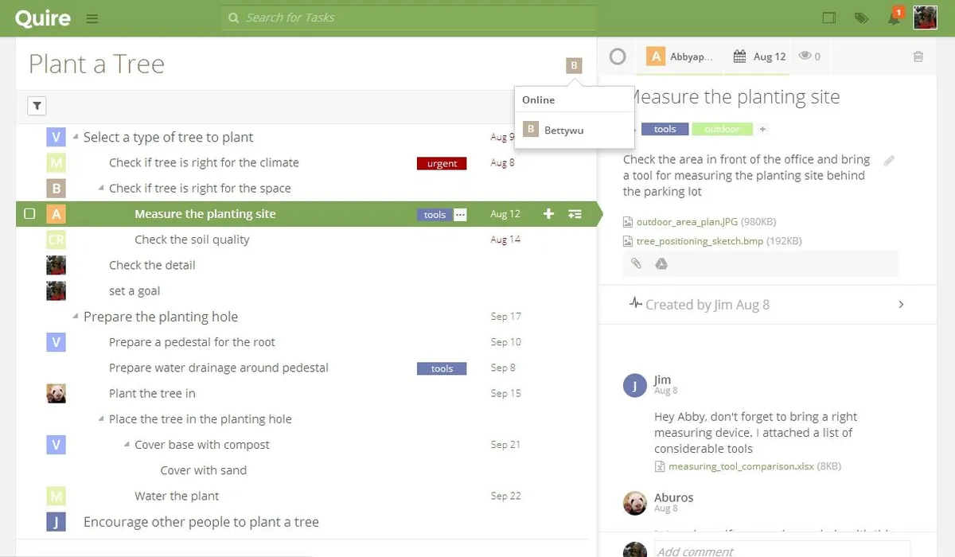Collapse the 'Cover base with compost' task
This screenshot has width=955, height=557.
pos(127,444)
